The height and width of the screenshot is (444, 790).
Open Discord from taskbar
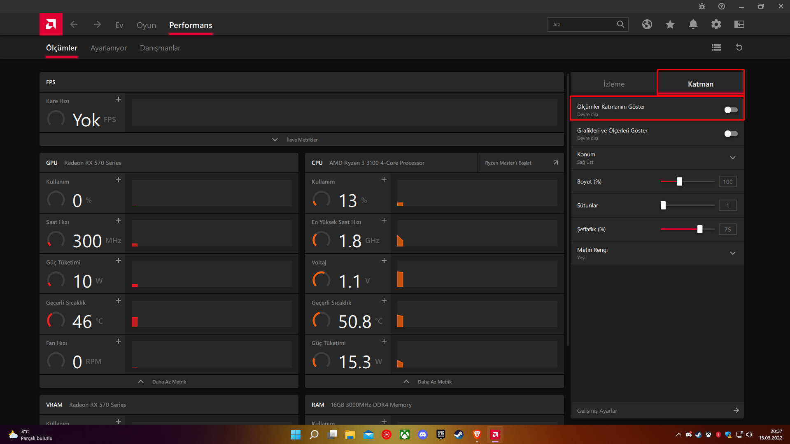click(x=422, y=435)
